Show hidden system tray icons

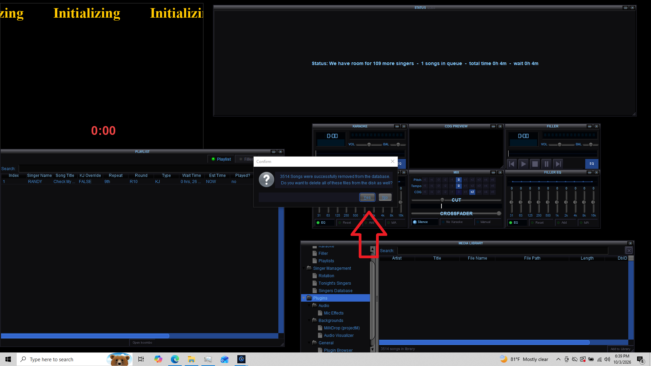(558, 359)
